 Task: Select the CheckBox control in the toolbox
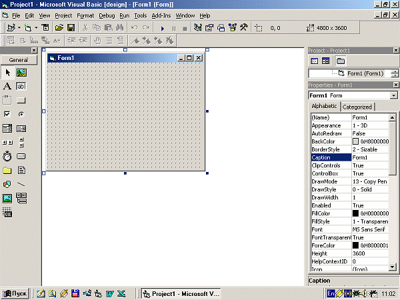pyautogui.click(x=7, y=114)
